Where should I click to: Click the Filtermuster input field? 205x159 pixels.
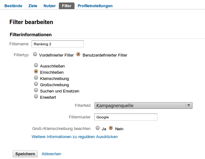pos(126,117)
